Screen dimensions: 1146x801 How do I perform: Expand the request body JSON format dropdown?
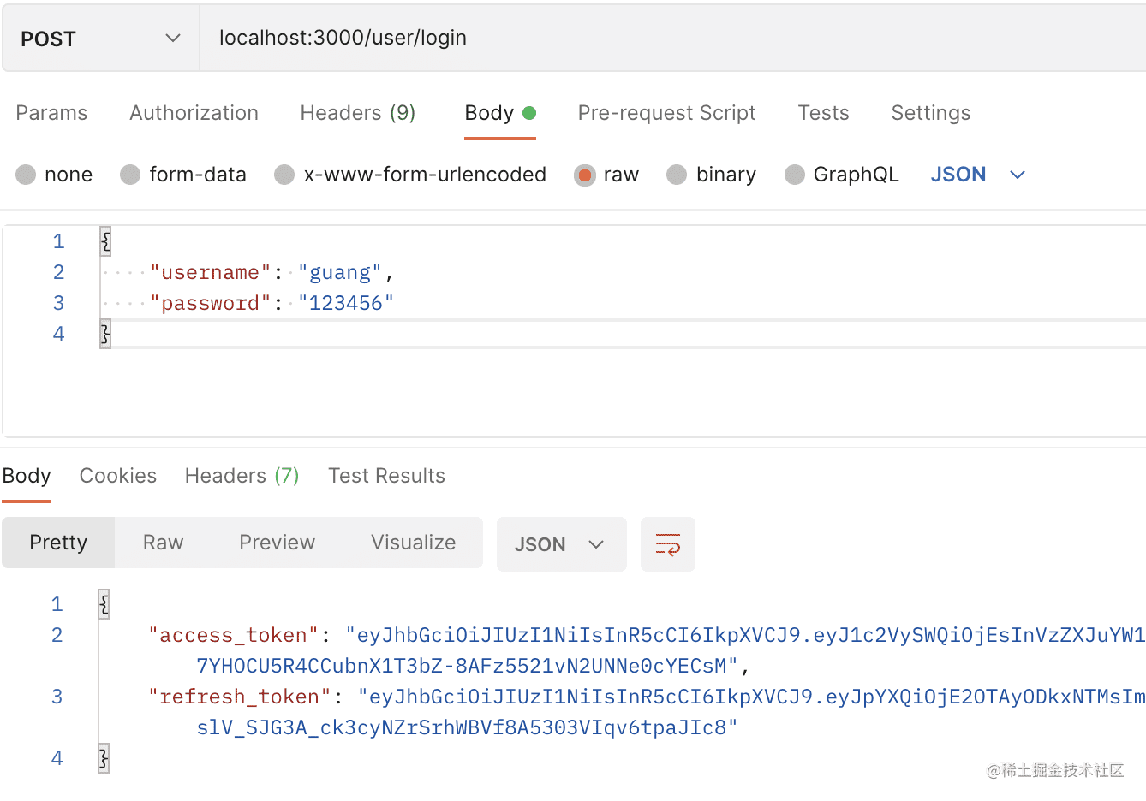pos(977,175)
